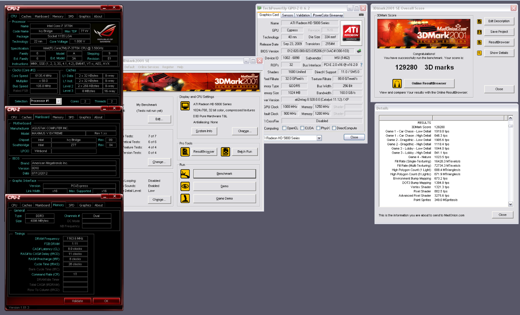Screen dimensions: 520x315
Task: Click the BIOS Version field in GPU-Z
Action: tap(318, 51)
